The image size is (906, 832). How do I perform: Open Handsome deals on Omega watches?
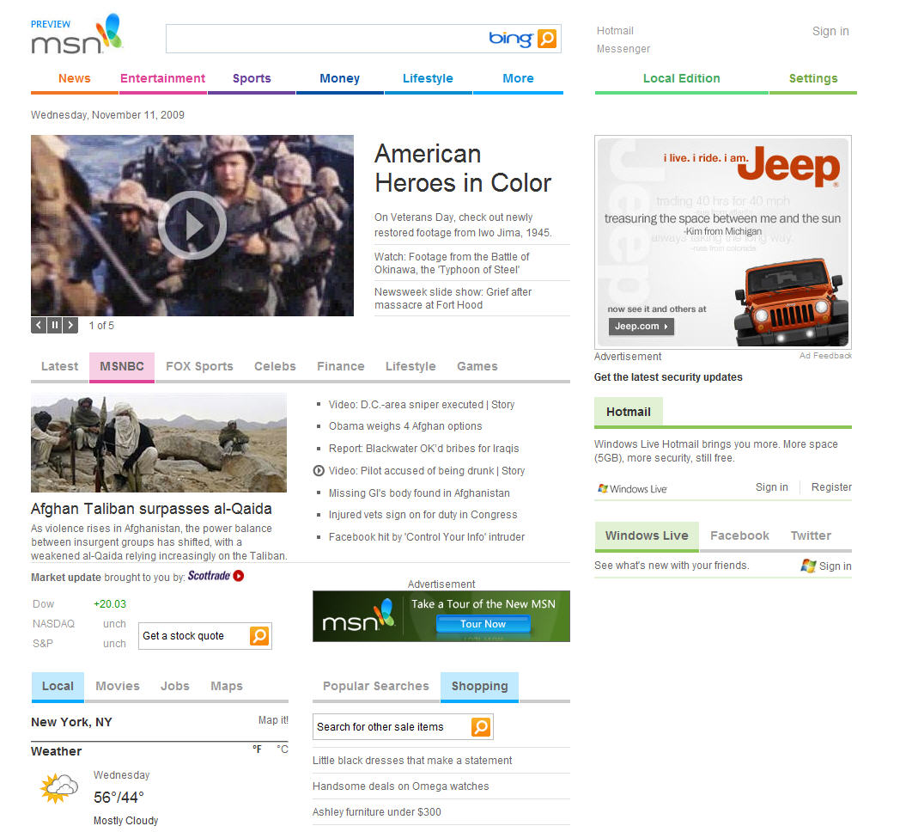point(400,786)
